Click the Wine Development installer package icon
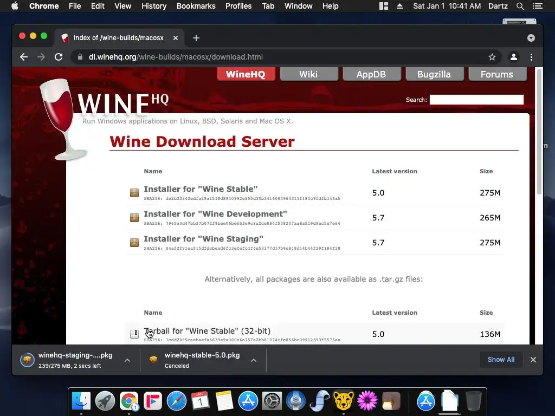This screenshot has height=416, width=555. click(134, 218)
